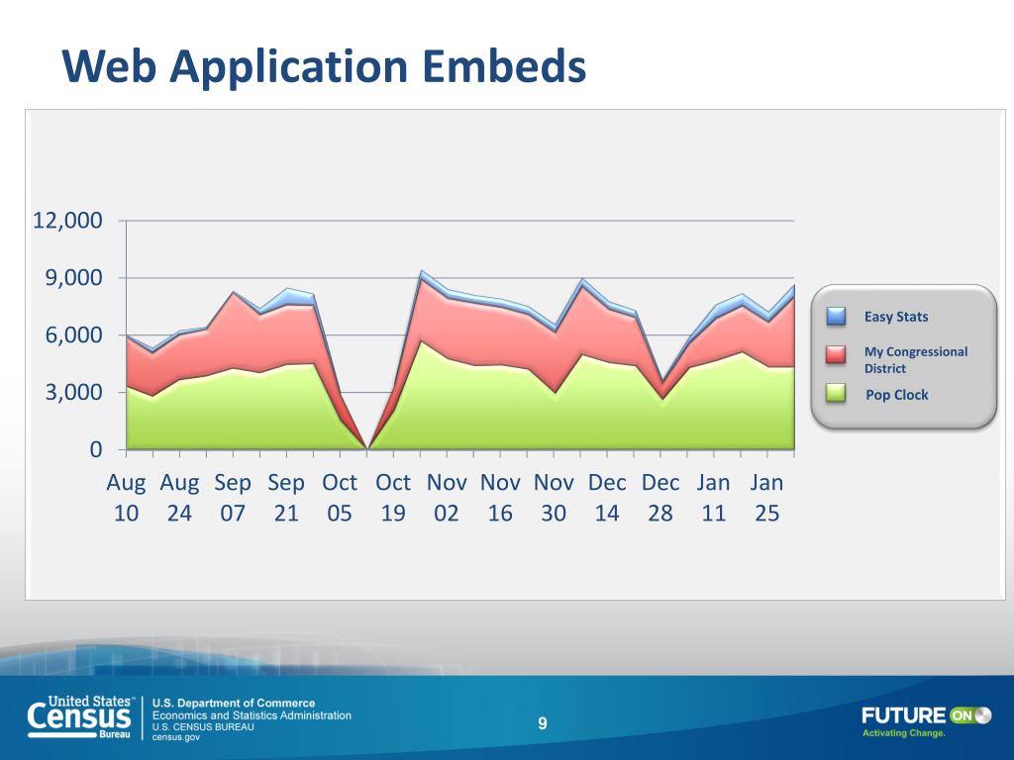Click the green Pop Clock legend swatch
1014x760 pixels.
(x=836, y=393)
